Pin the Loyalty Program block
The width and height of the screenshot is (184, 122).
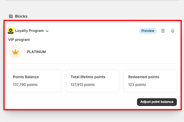173,31
